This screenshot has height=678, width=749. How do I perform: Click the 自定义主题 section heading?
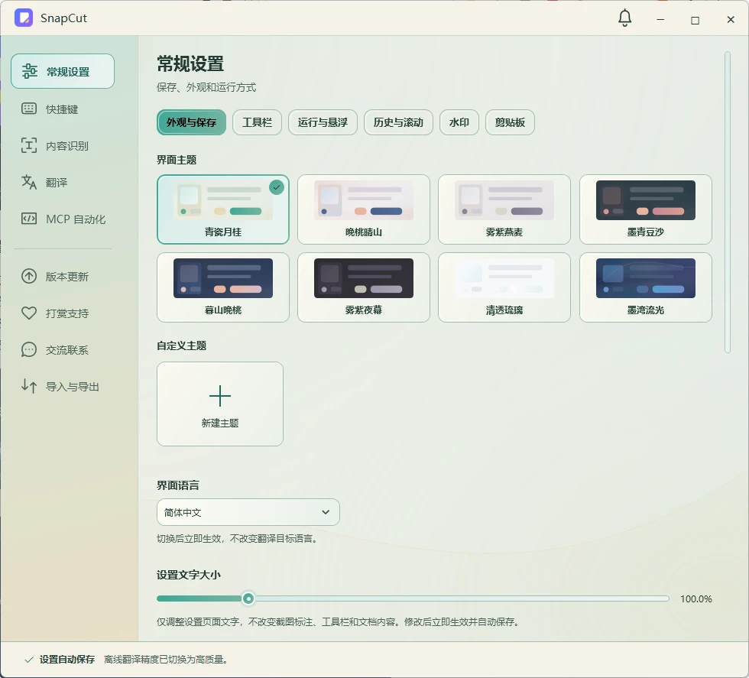pos(182,345)
